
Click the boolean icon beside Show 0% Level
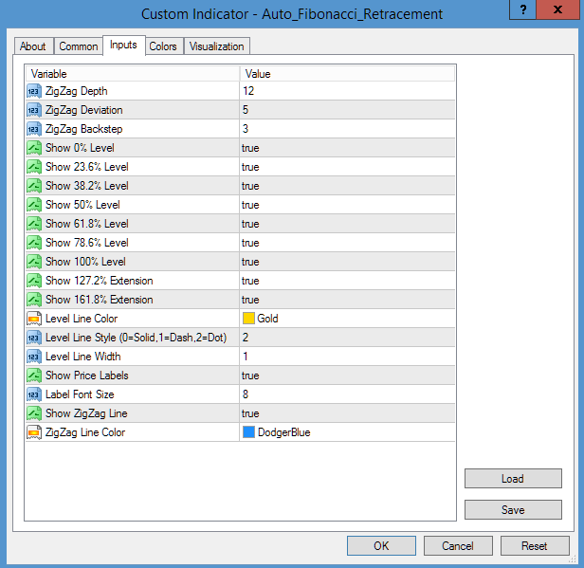pyautogui.click(x=34, y=148)
